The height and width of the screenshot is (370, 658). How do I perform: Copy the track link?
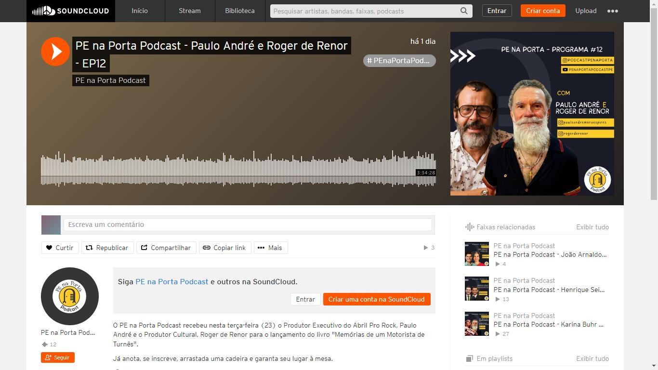[x=225, y=248]
